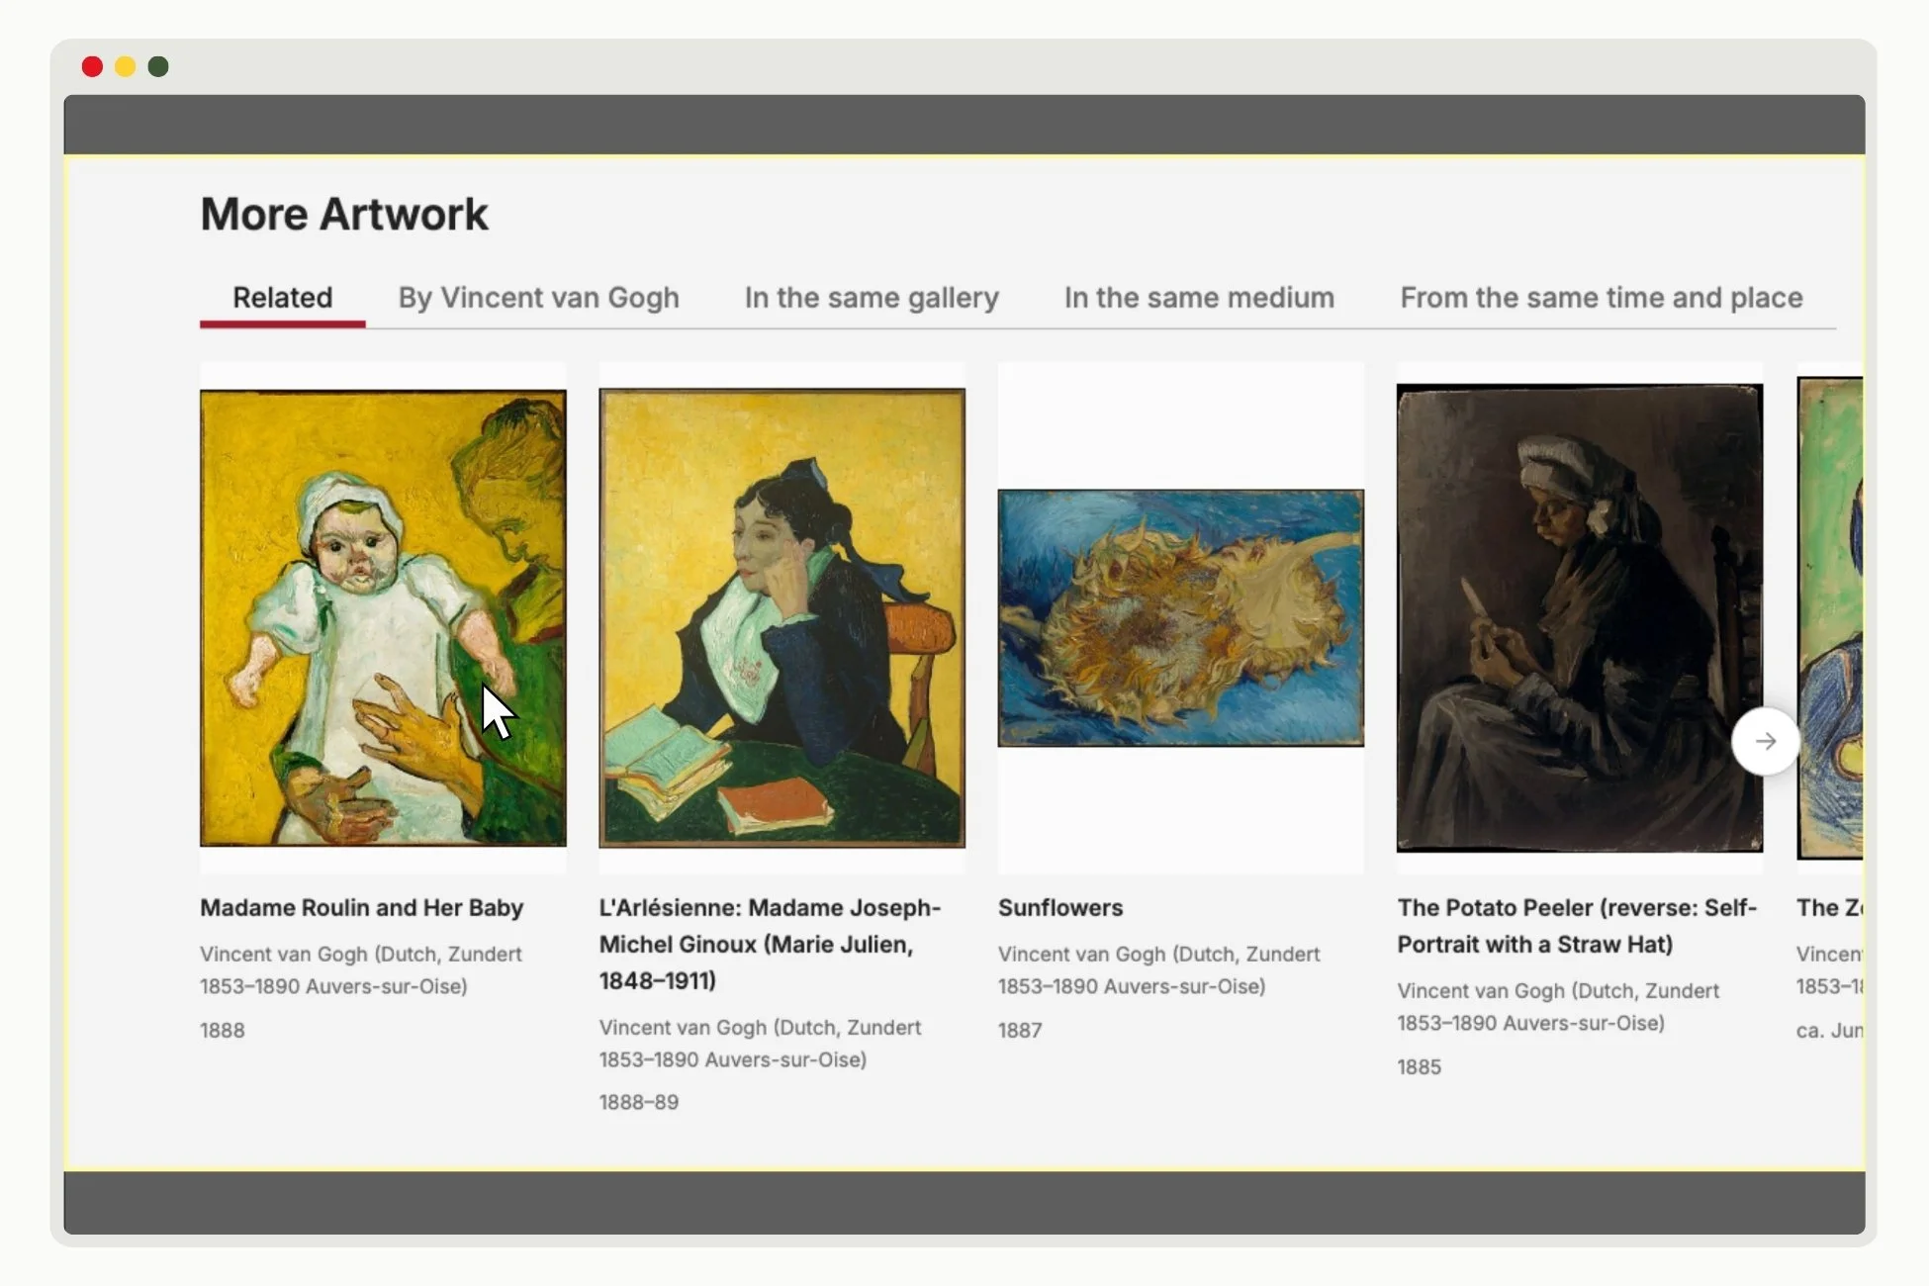The image size is (1929, 1286).
Task: Open L'Arlésienne painting thumbnail
Action: pyautogui.click(x=781, y=618)
